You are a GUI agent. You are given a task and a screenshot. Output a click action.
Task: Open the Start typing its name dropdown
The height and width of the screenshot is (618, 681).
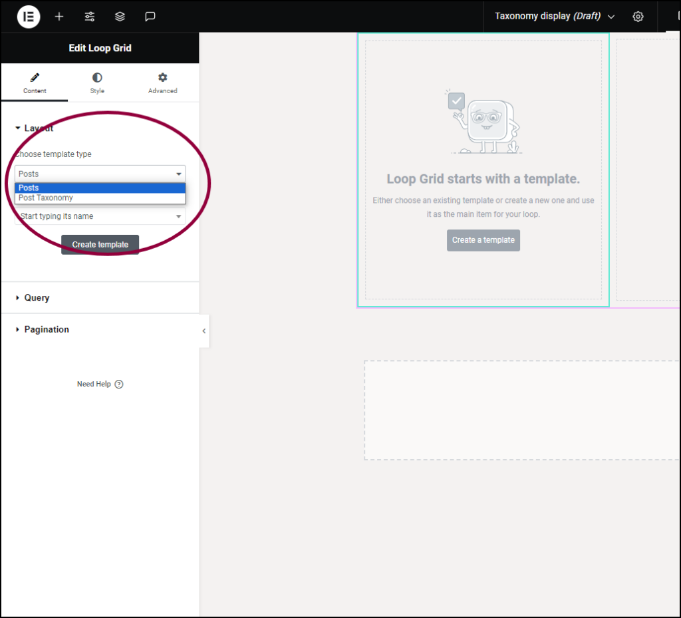tap(100, 216)
